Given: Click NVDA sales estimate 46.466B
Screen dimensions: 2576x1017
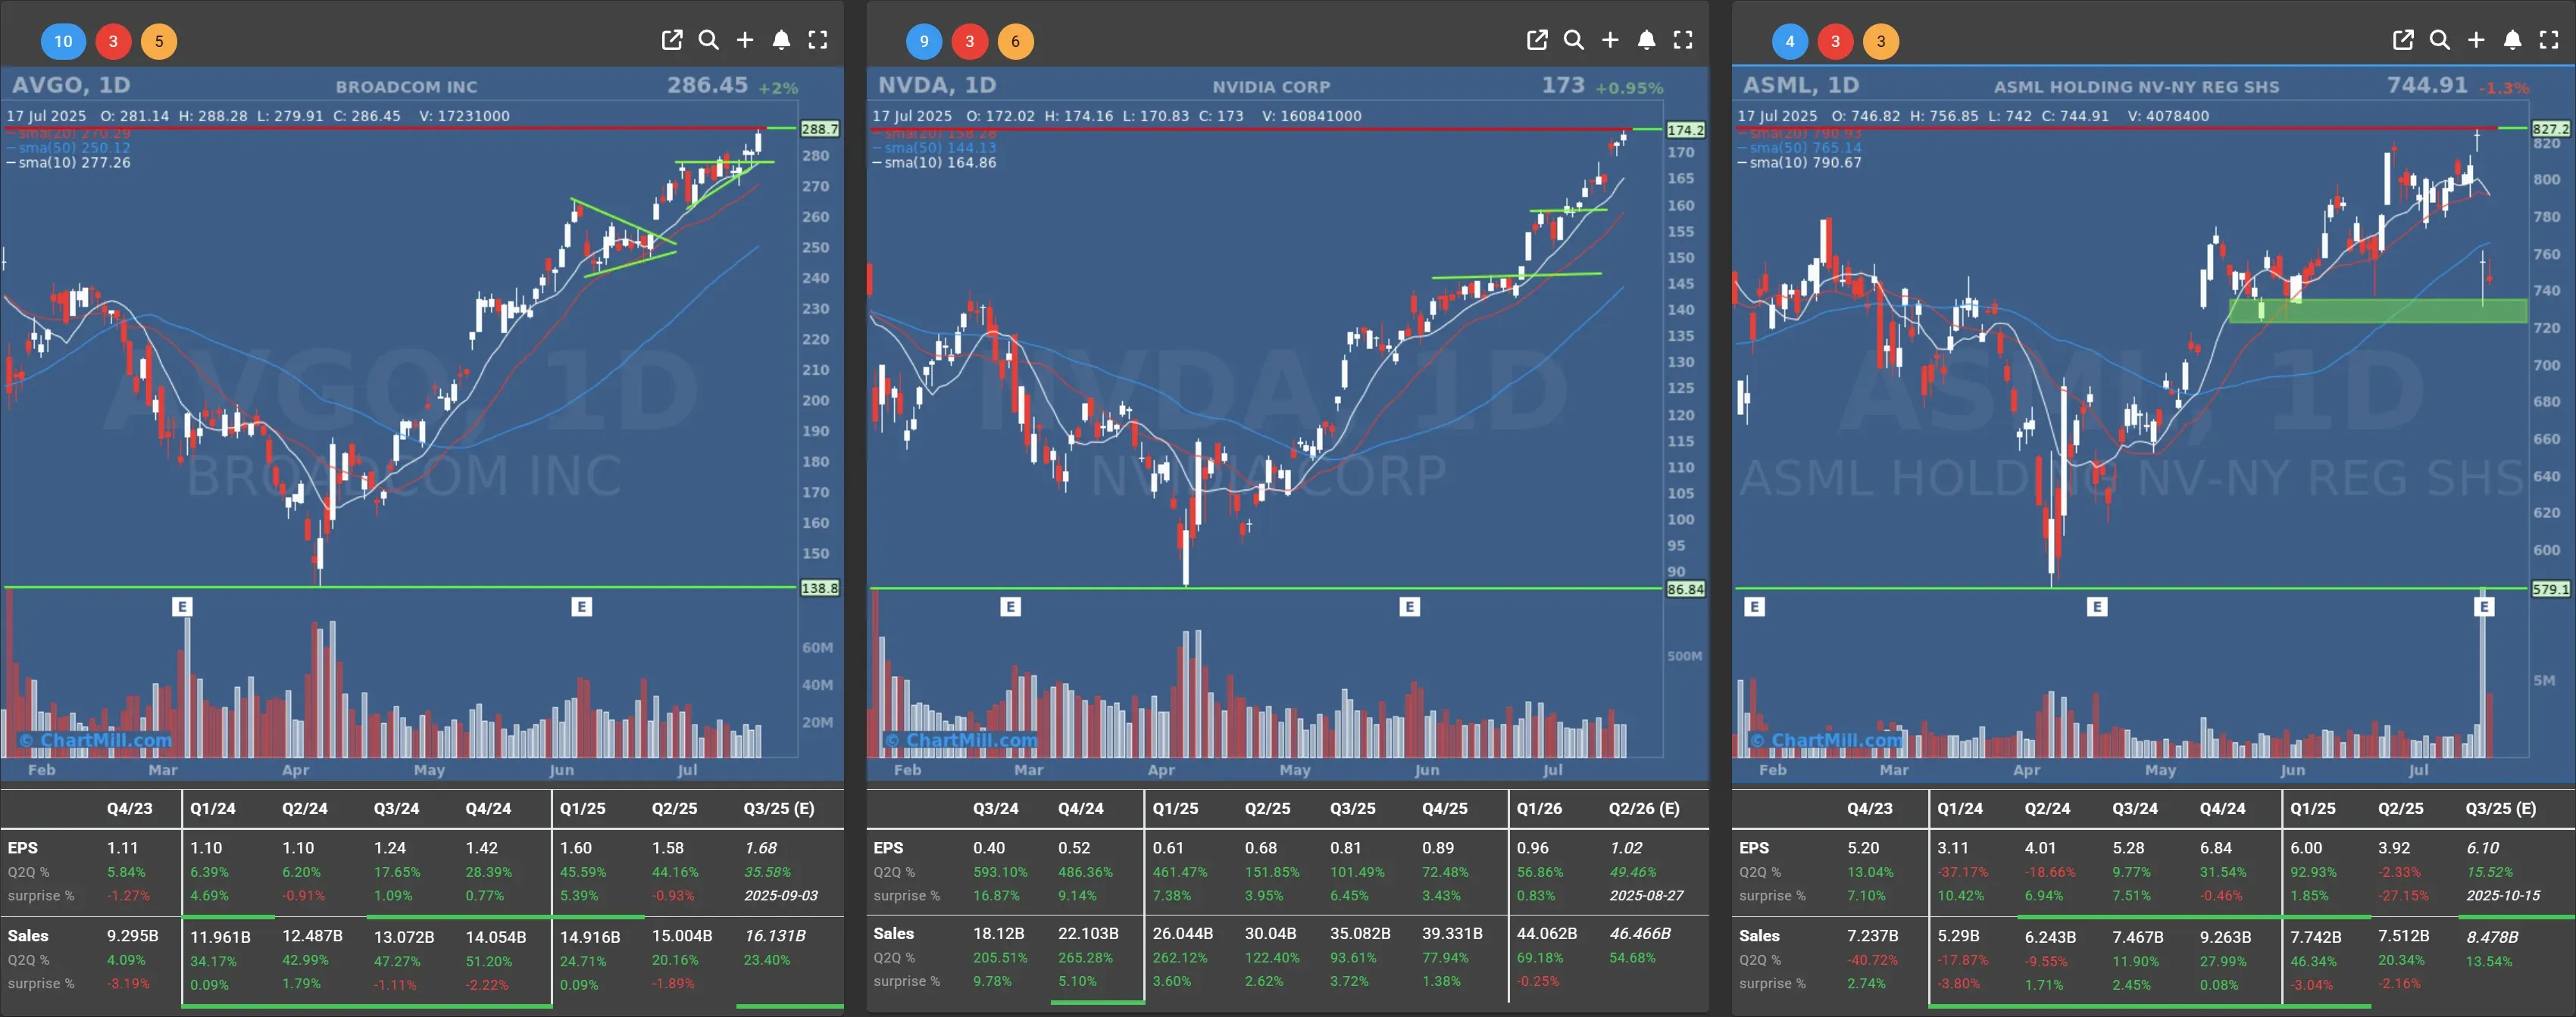Looking at the screenshot, I should pyautogui.click(x=1640, y=933).
